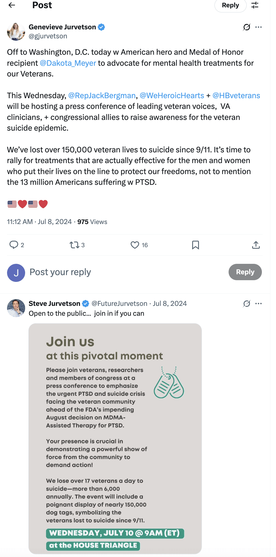Screen dimensions: 276x557
Task: Open the @Dakota_Meyer mention link
Action: point(68,63)
